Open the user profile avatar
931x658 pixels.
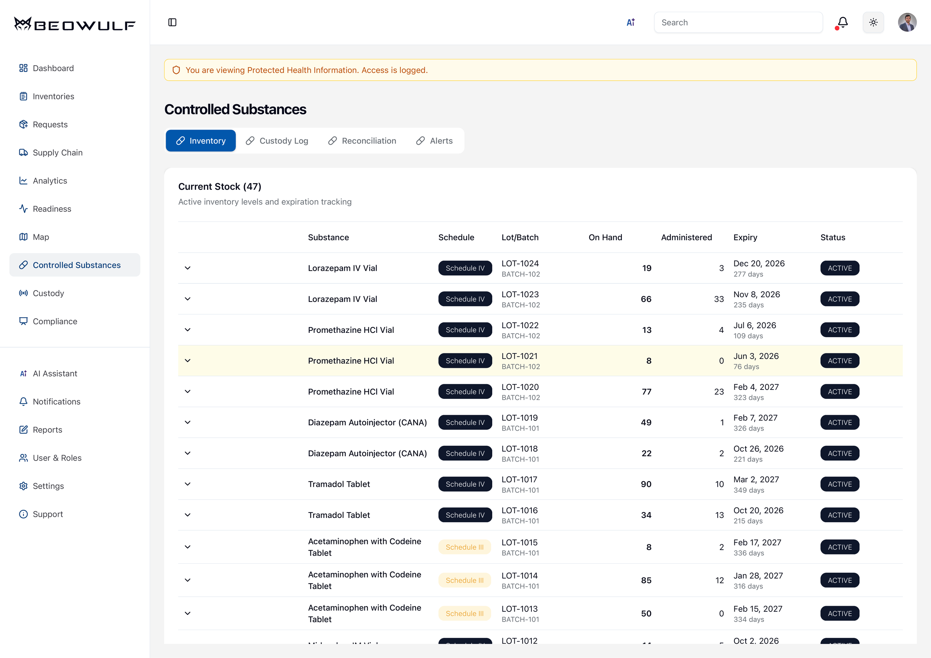tap(907, 22)
